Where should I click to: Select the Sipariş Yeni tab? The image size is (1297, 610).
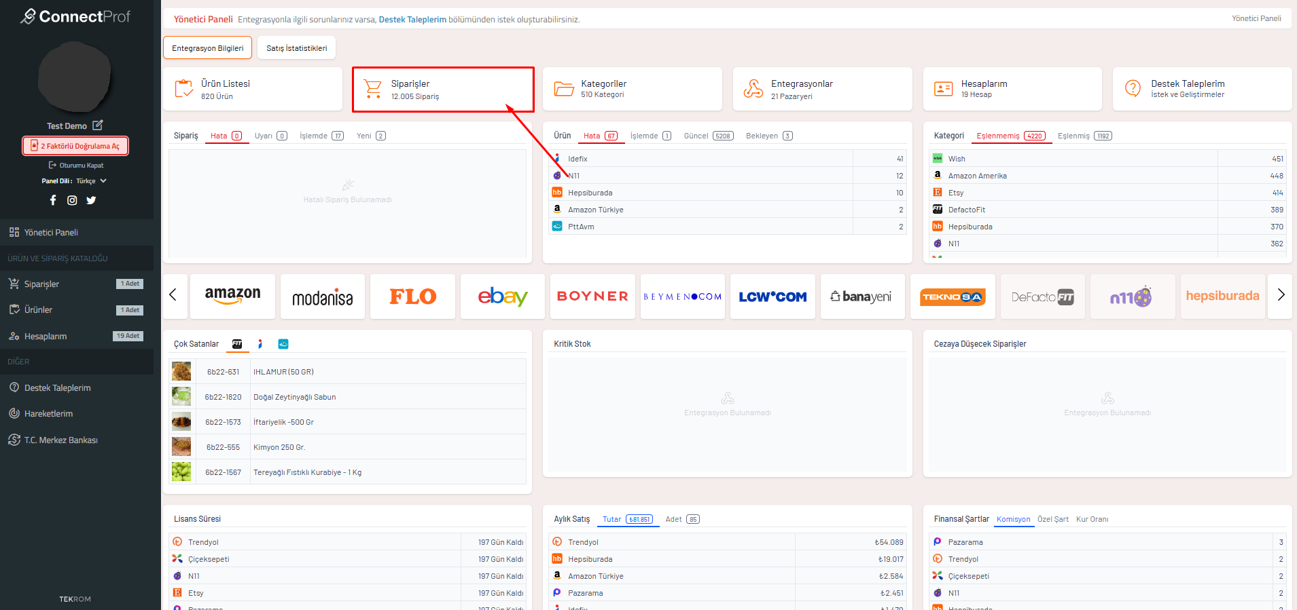pyautogui.click(x=371, y=136)
